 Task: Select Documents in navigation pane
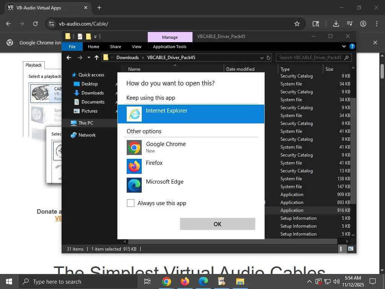(x=93, y=102)
